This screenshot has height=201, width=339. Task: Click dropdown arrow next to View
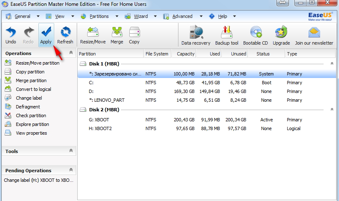[x=73, y=16]
